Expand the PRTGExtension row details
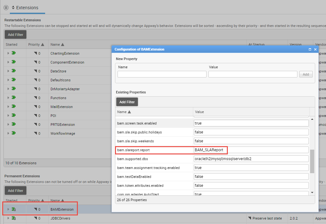 8,125
